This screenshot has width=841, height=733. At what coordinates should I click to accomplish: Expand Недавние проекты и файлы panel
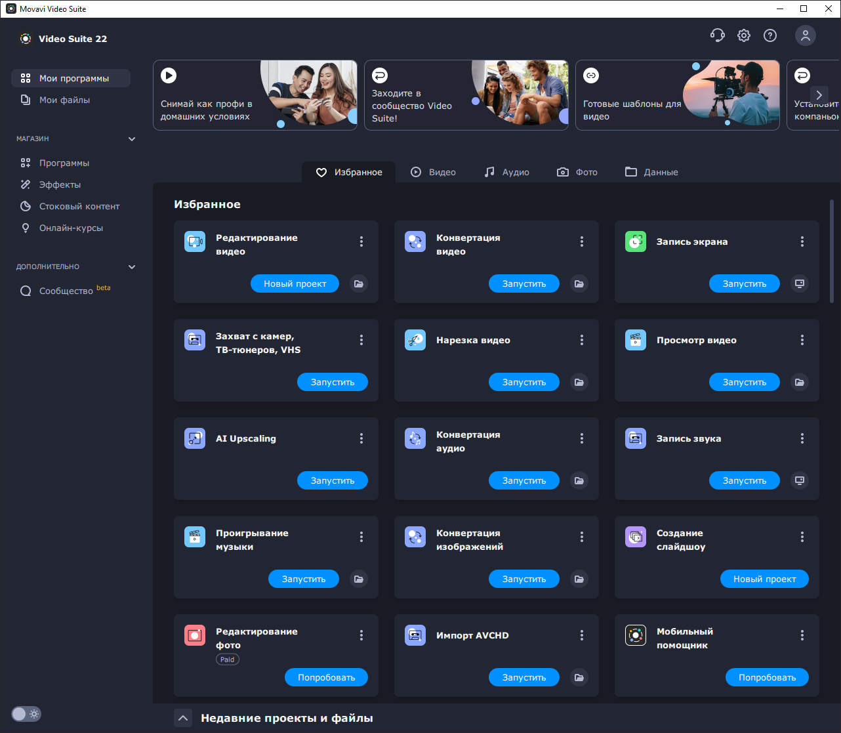[x=183, y=718]
